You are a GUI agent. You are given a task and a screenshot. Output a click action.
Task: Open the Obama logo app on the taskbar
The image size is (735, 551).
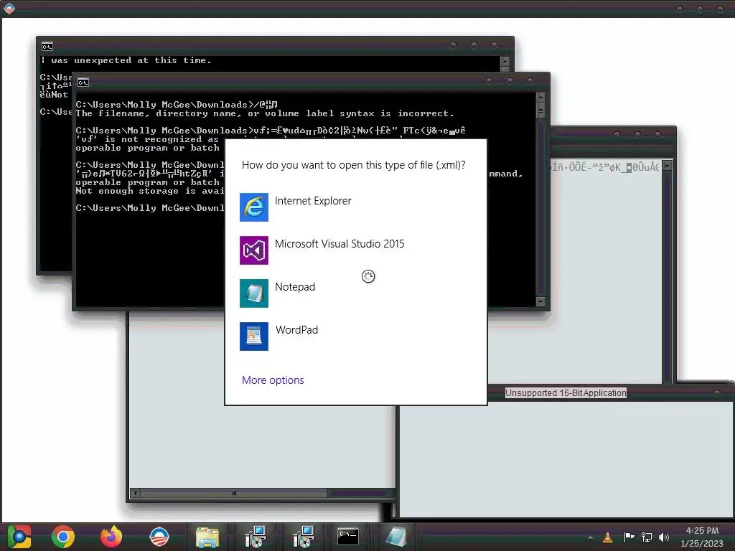159,537
